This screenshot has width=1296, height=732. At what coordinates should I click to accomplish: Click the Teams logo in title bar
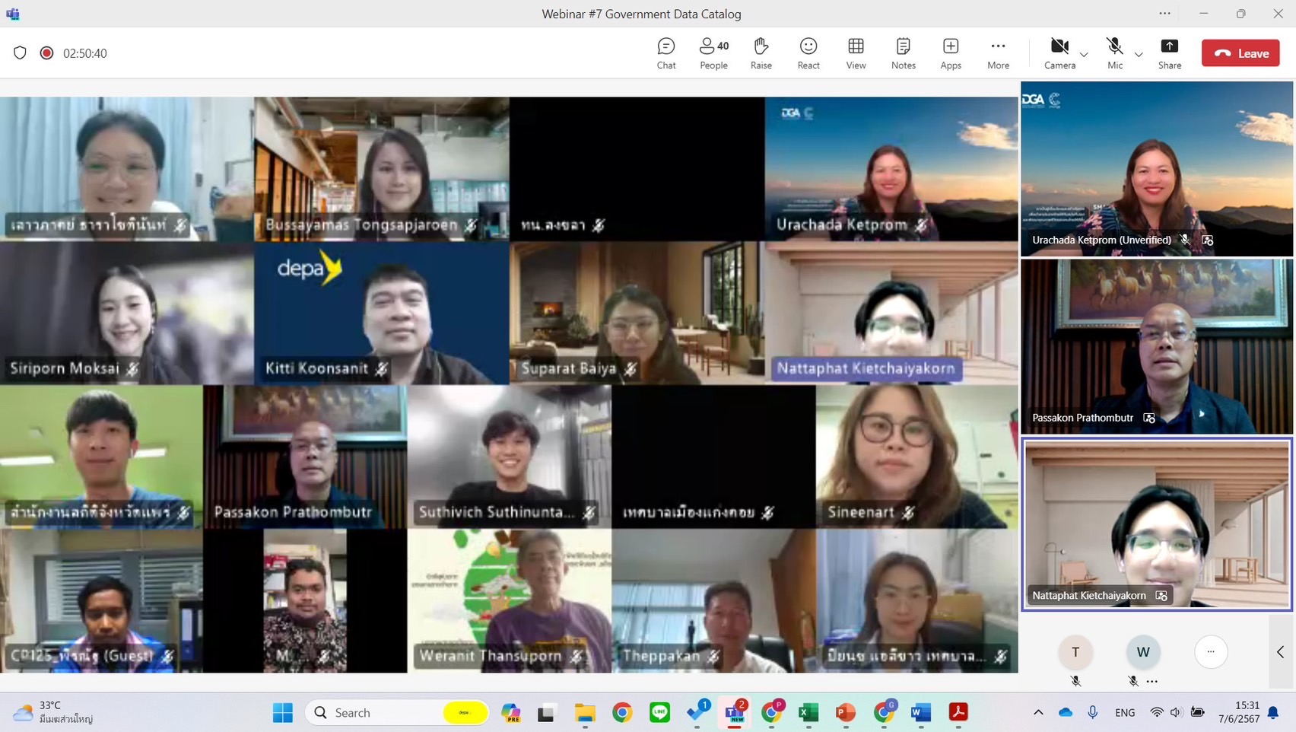[x=13, y=14]
